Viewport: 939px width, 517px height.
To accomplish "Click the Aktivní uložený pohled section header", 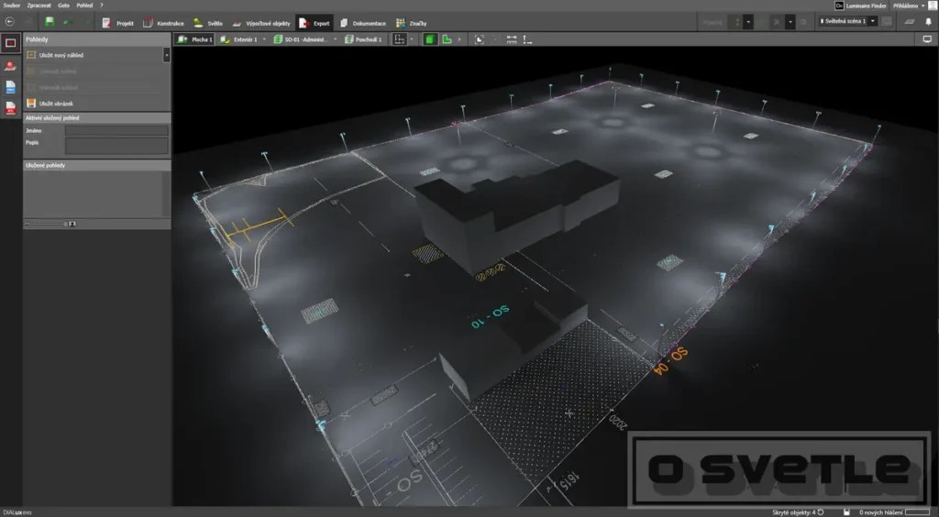I will [97, 118].
